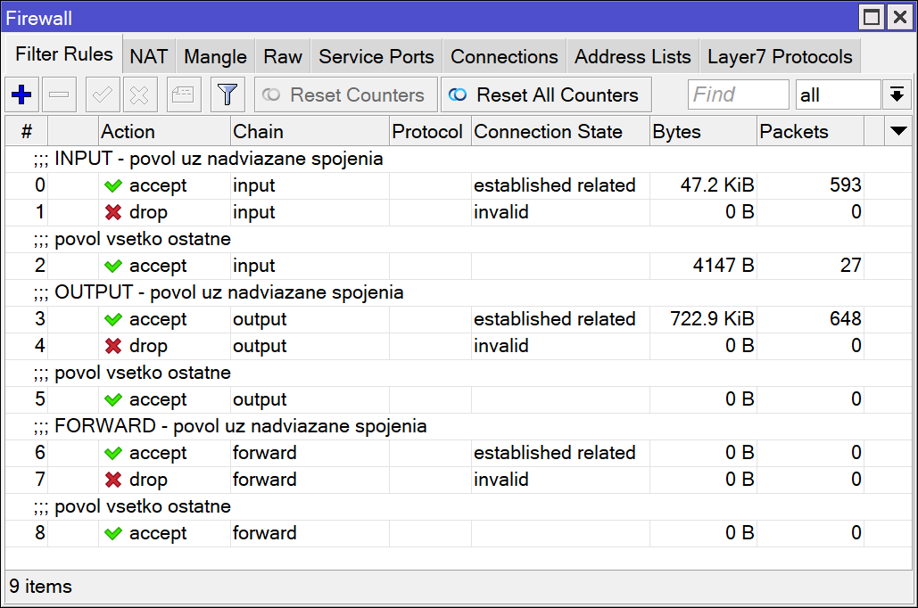Click the red X icon to disable rule
This screenshot has height=608, width=918.
(x=138, y=94)
